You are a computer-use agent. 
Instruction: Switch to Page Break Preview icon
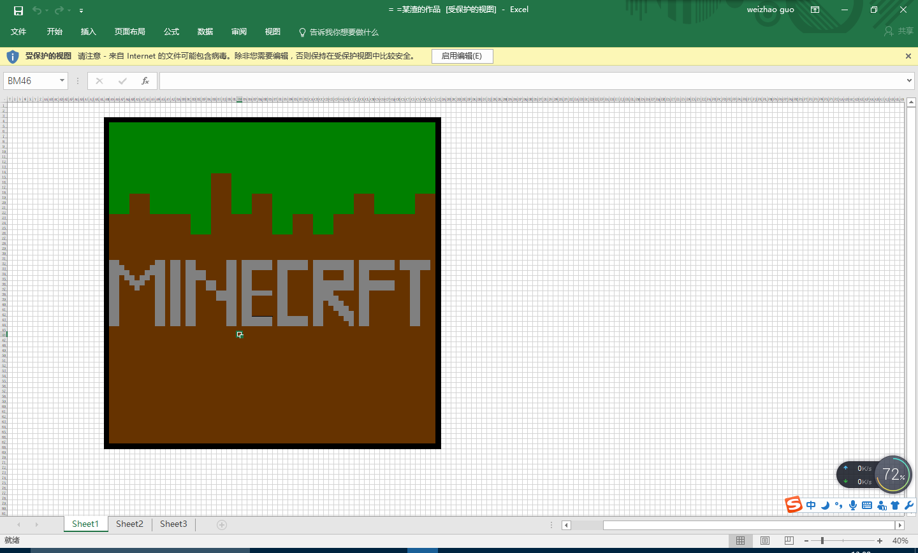(x=789, y=541)
